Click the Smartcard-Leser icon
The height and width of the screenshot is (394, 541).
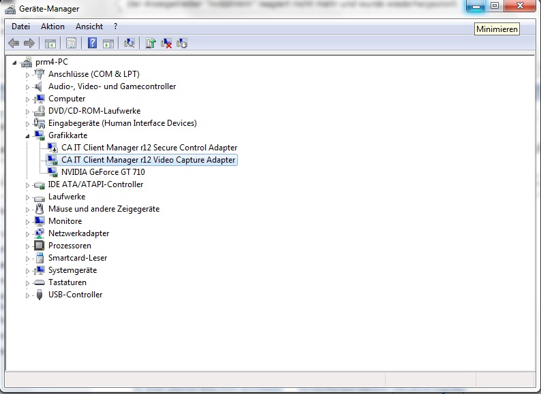point(40,258)
